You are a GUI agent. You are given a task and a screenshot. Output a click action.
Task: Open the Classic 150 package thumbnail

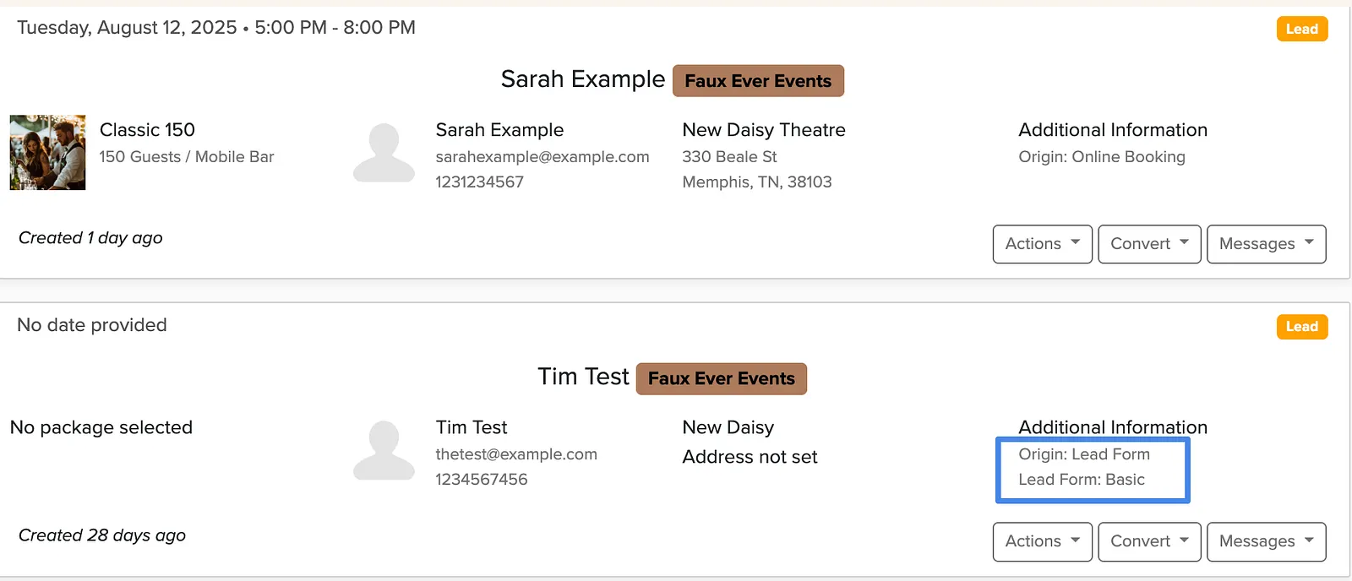click(x=47, y=153)
